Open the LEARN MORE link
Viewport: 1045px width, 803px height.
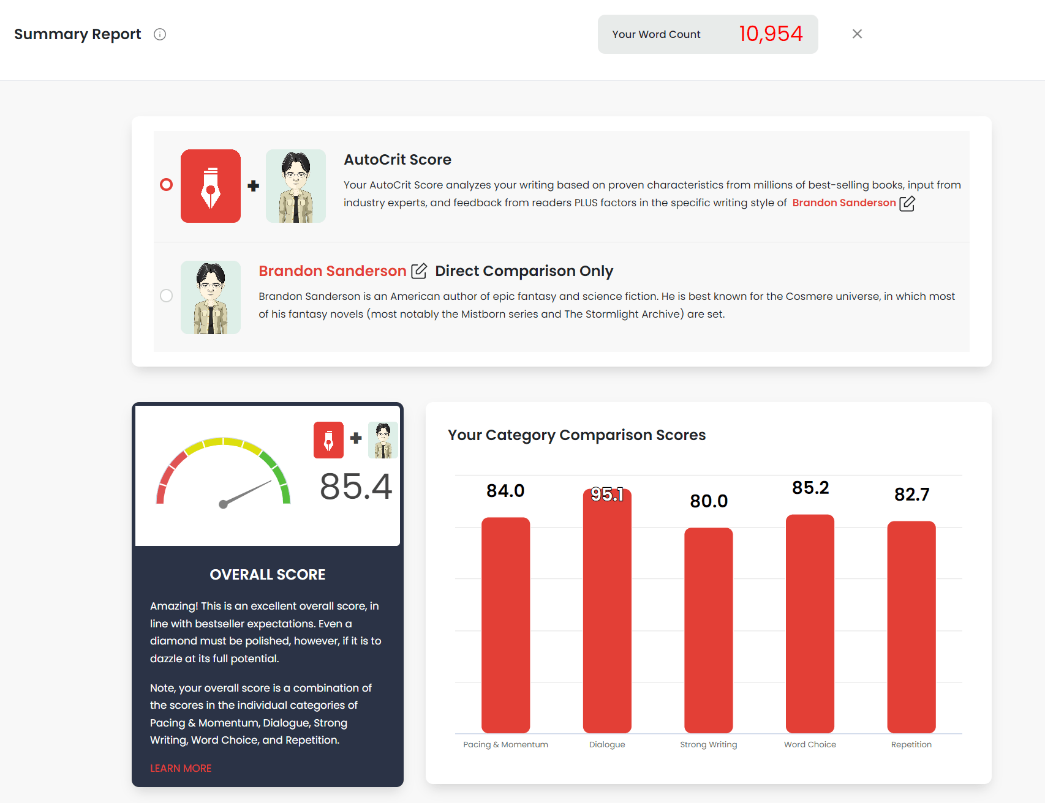point(181,768)
